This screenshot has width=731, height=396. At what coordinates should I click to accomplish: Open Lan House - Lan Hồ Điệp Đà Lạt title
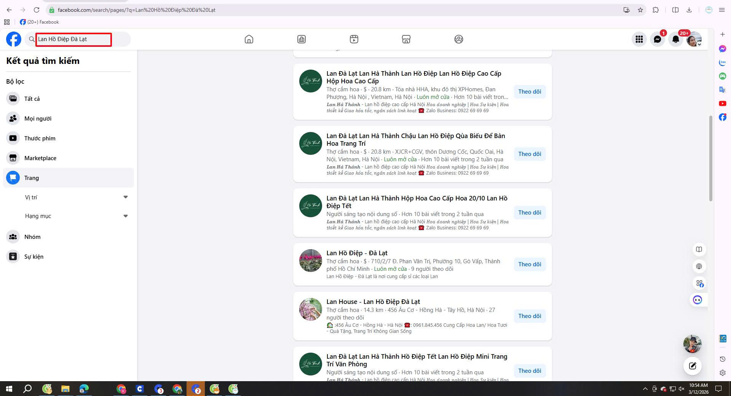click(x=373, y=302)
